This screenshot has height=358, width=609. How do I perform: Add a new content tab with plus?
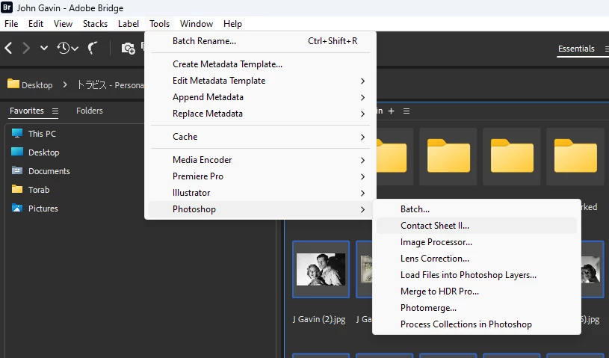click(x=391, y=111)
